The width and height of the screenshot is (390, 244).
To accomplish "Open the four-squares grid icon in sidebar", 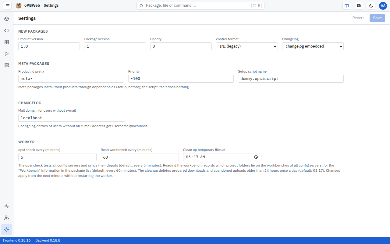I will (x=7, y=42).
